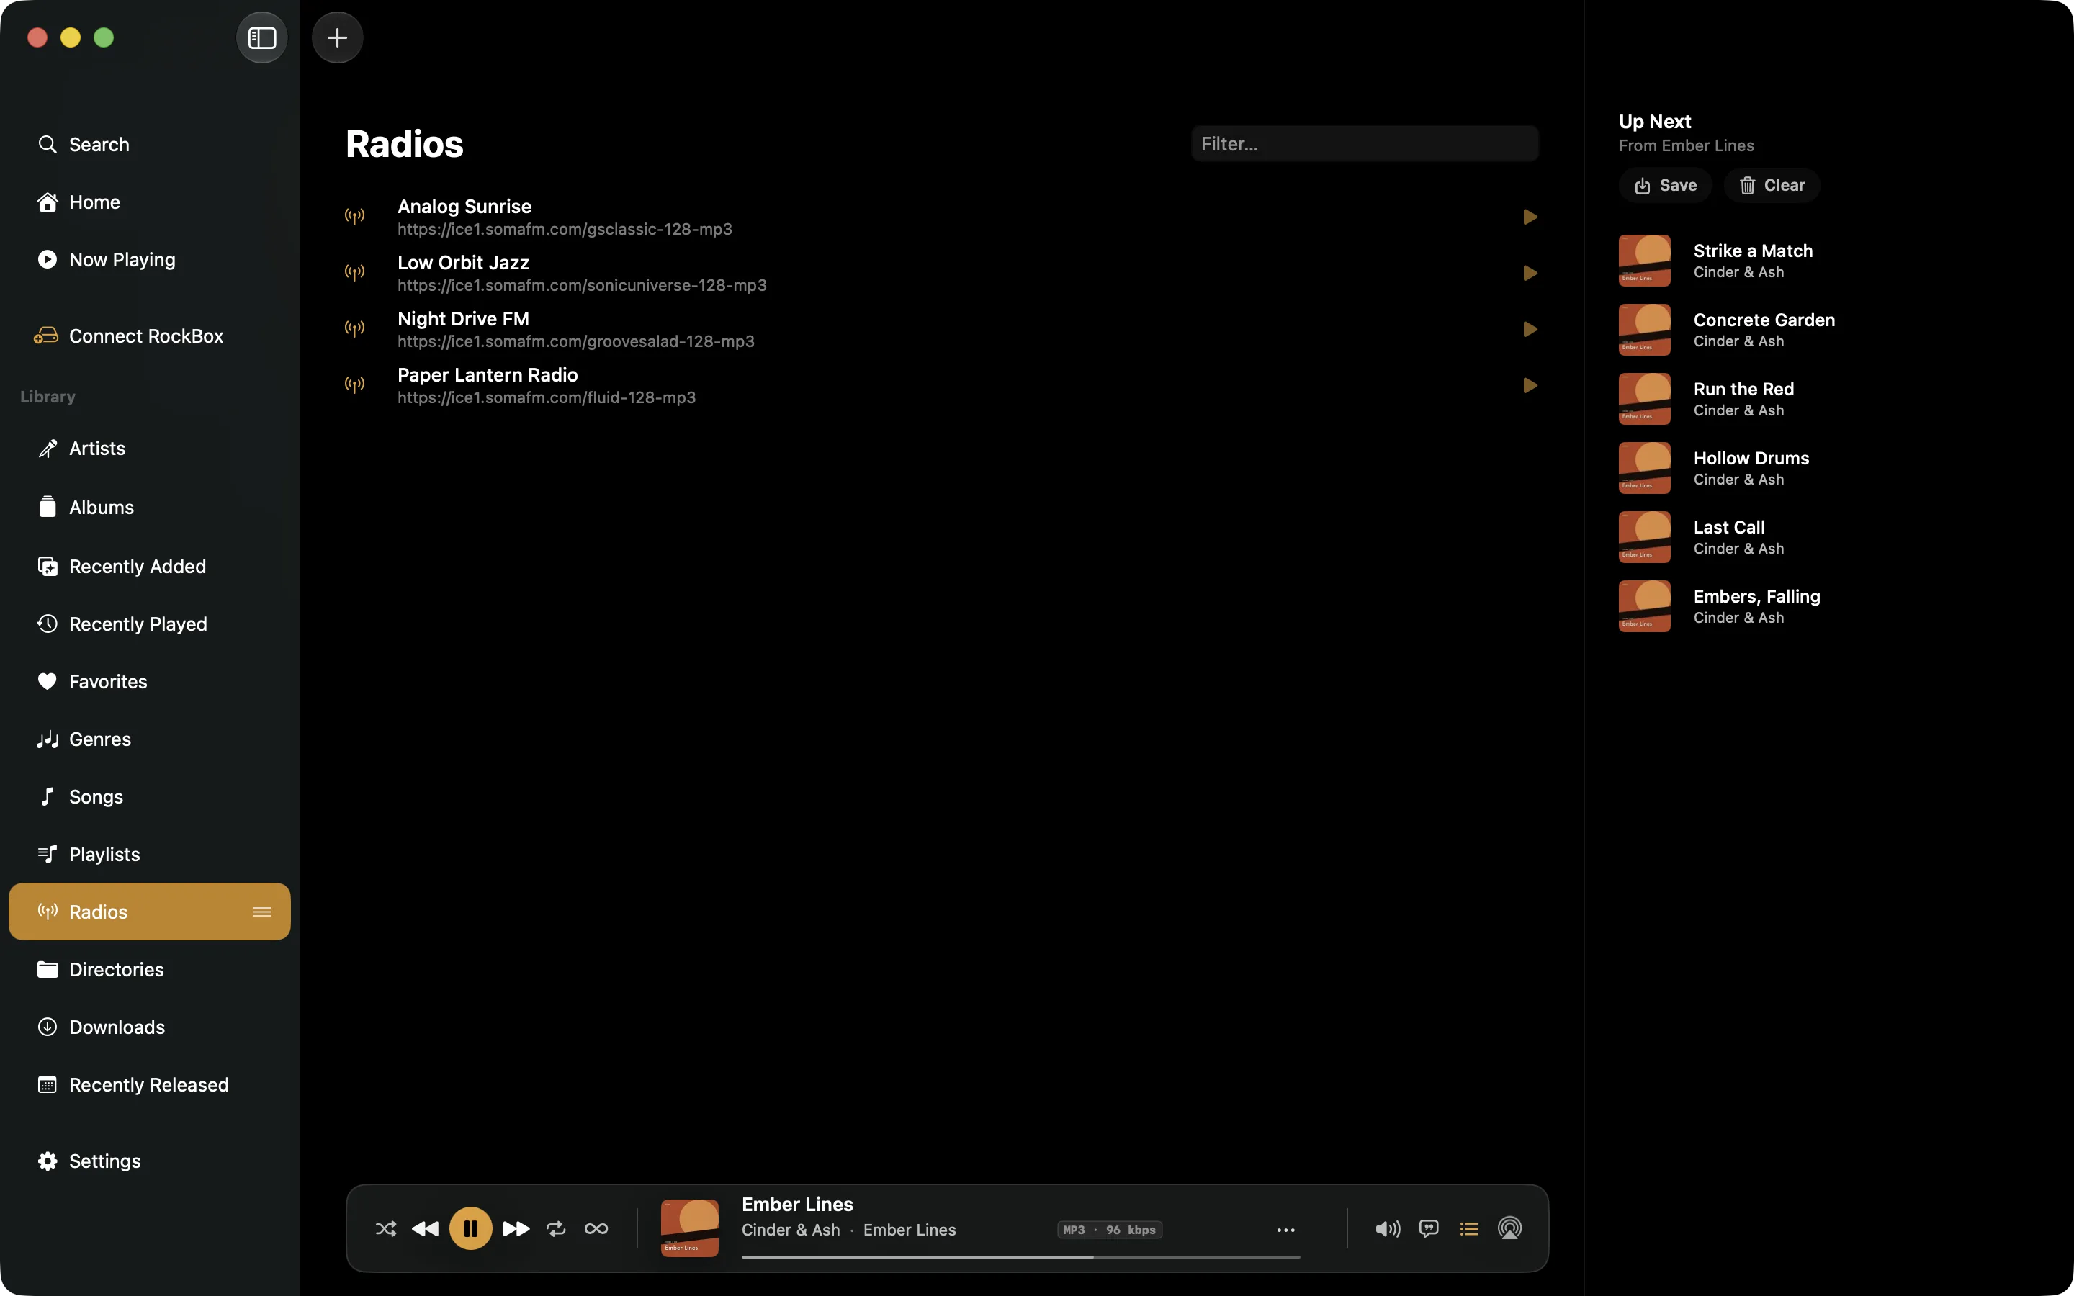2074x1296 pixels.
Task: Play the Paper Lantern Radio station
Action: click(x=1530, y=386)
